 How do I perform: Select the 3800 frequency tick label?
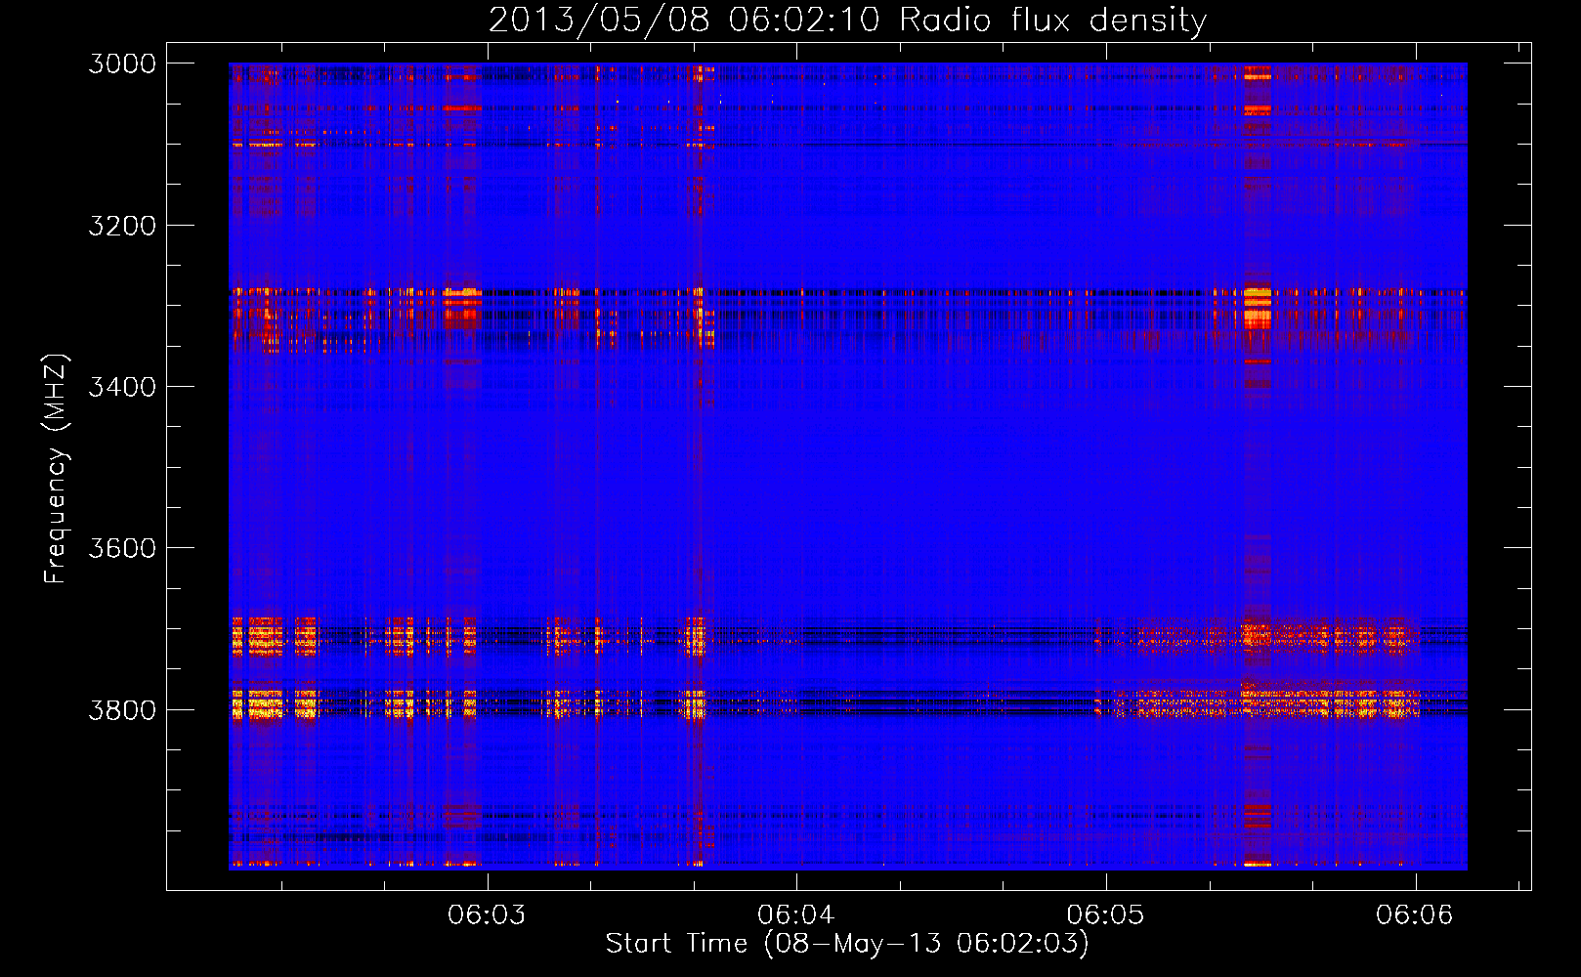[122, 709]
